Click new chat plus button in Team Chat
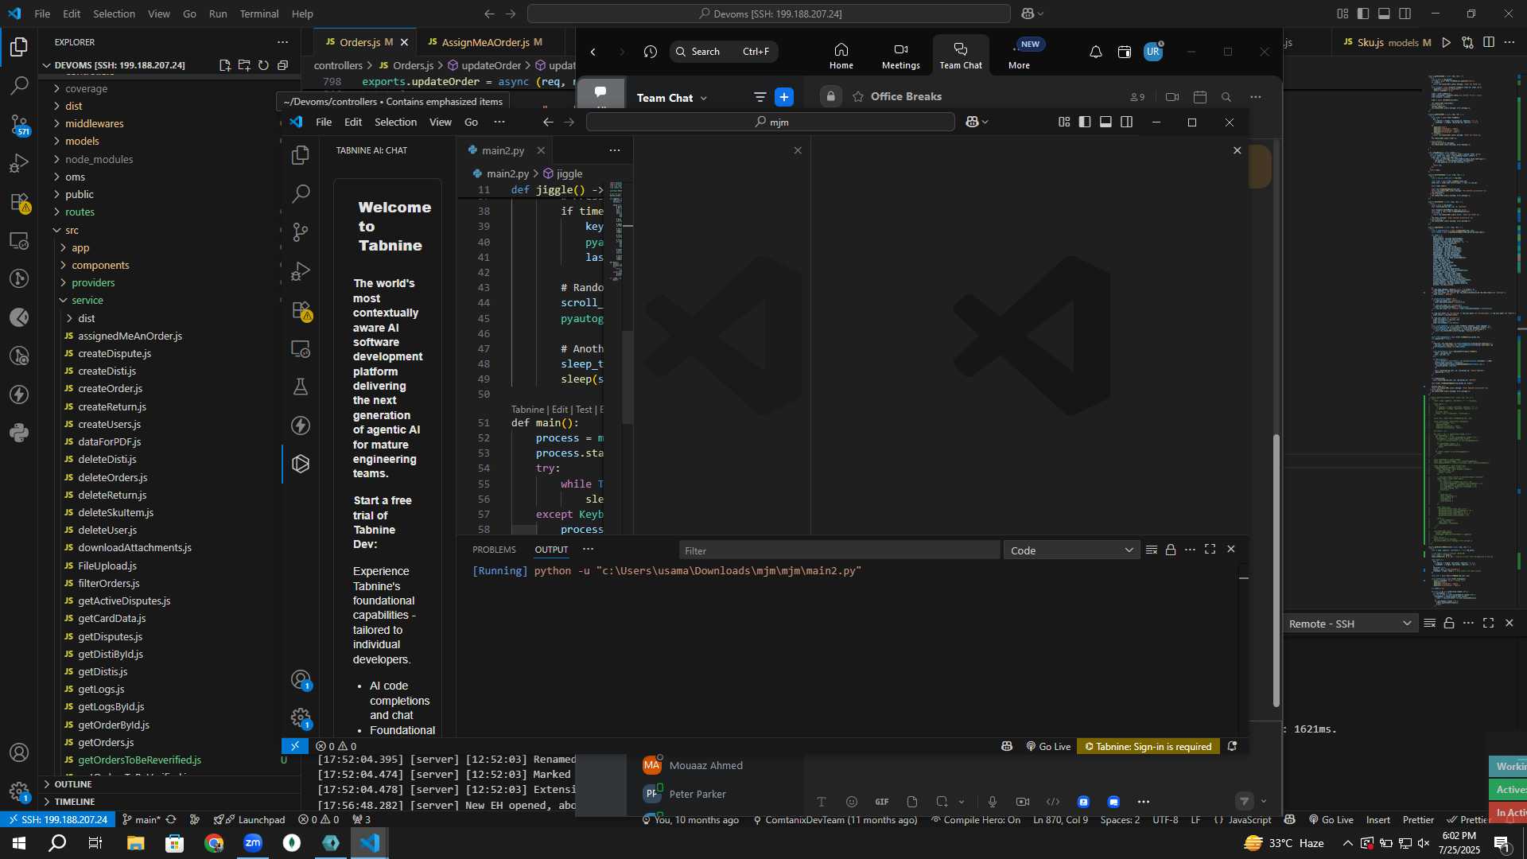 click(784, 97)
